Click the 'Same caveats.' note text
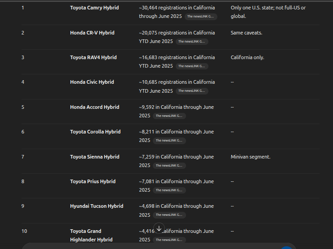 tap(247, 33)
